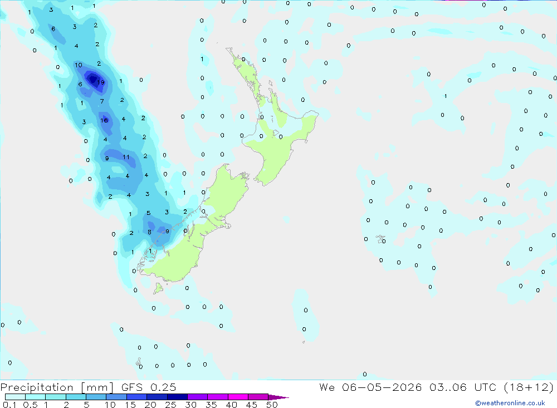This screenshot has height=408, width=557.
Task: Select the 16 mm precipitation label
Action: [104, 120]
